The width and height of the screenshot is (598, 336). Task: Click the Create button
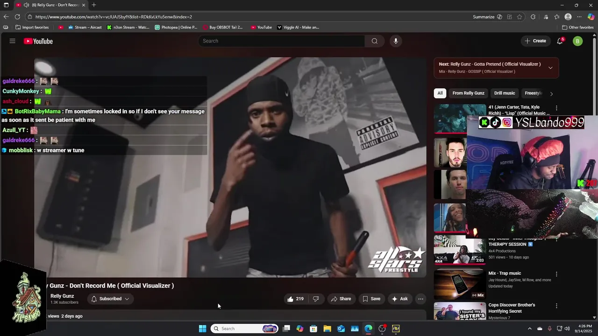click(535, 41)
